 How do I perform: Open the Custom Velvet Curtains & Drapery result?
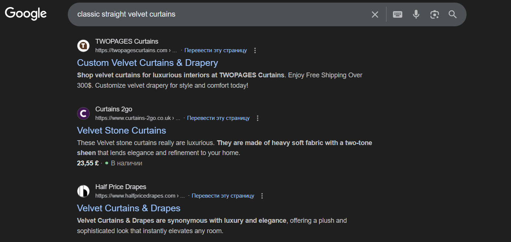[147, 63]
